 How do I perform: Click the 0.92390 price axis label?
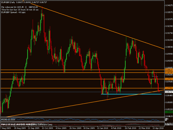click(169, 26)
